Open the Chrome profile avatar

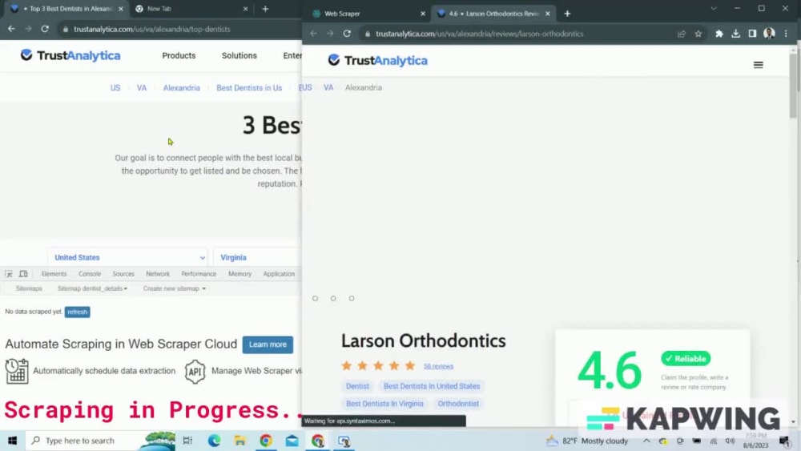coord(769,34)
